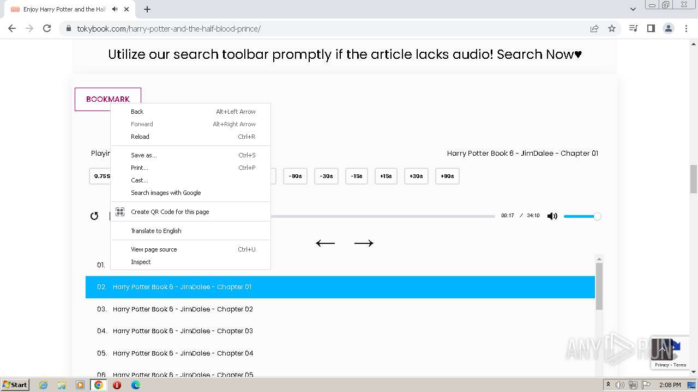The height and width of the screenshot is (392, 698).
Task: Open the Chrome three-dot menu
Action: (685, 28)
